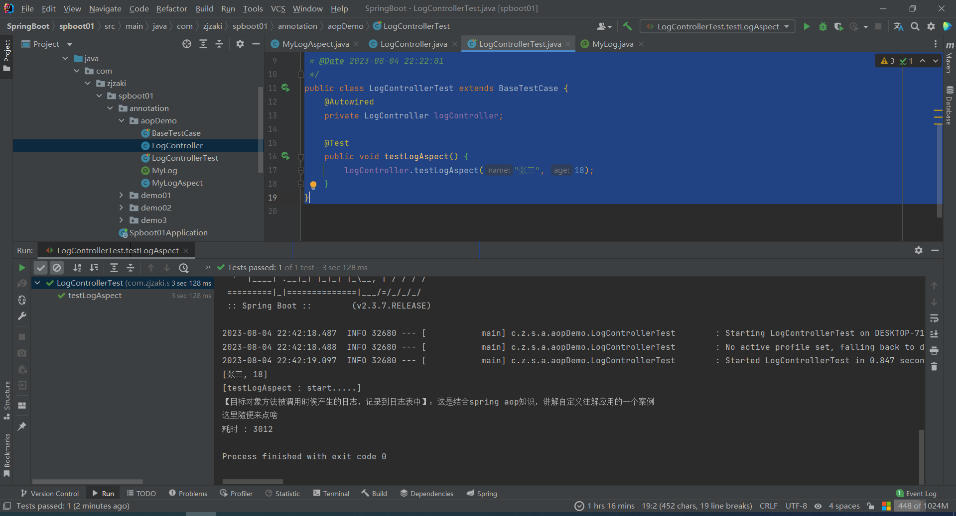The width and height of the screenshot is (956, 516).
Task: Open Run panel settings gear
Action: coord(919,250)
